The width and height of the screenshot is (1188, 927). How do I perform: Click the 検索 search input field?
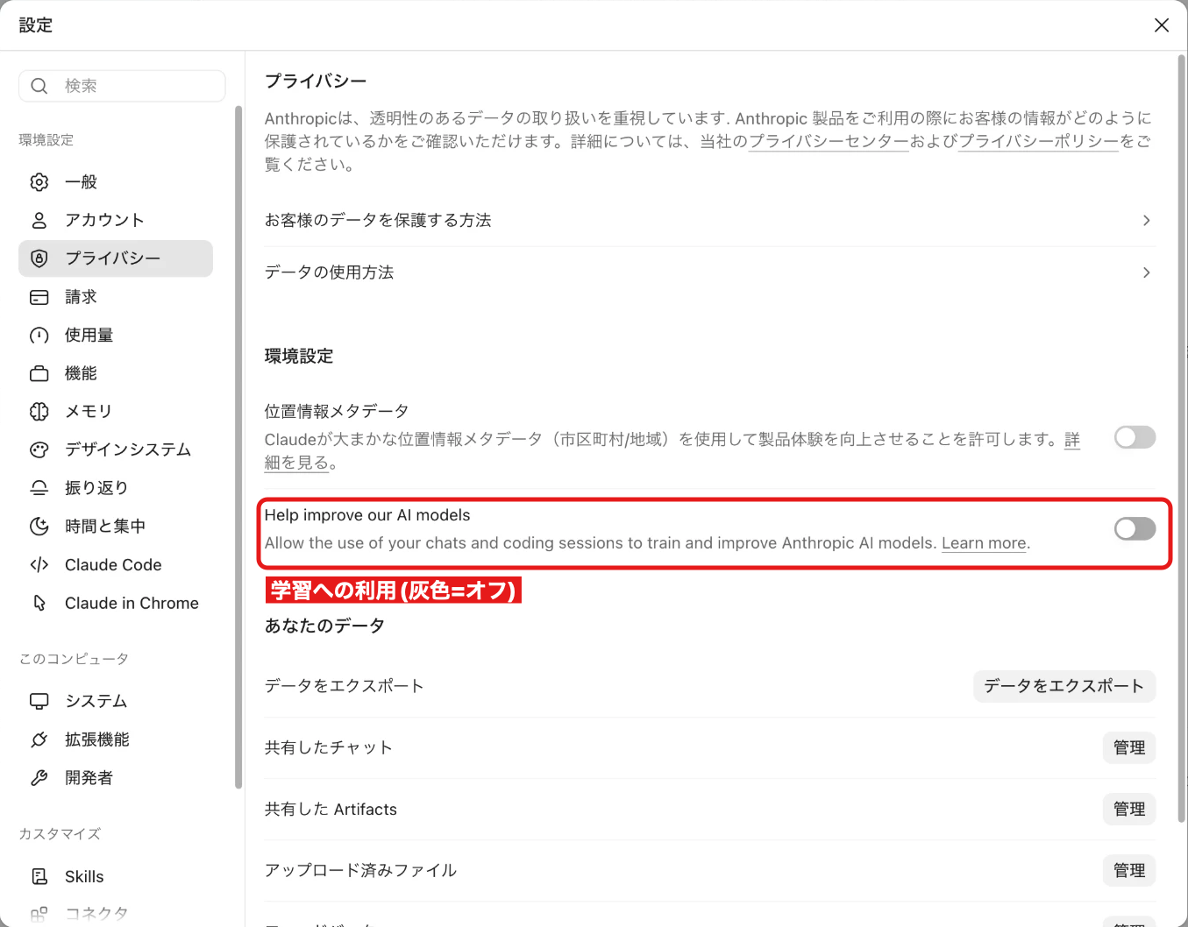pos(122,86)
